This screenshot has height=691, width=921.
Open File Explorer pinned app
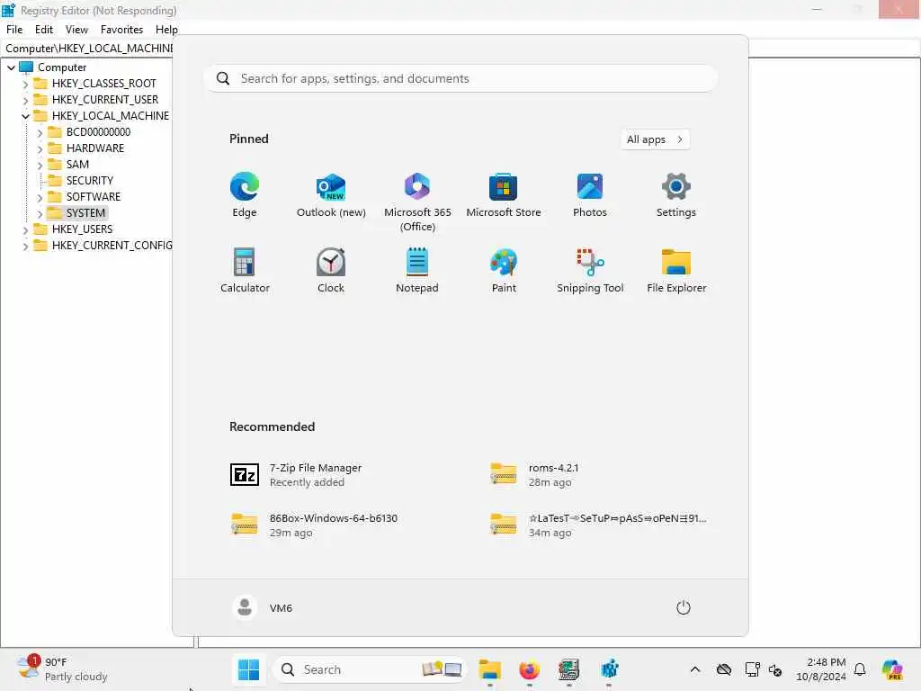click(x=676, y=270)
